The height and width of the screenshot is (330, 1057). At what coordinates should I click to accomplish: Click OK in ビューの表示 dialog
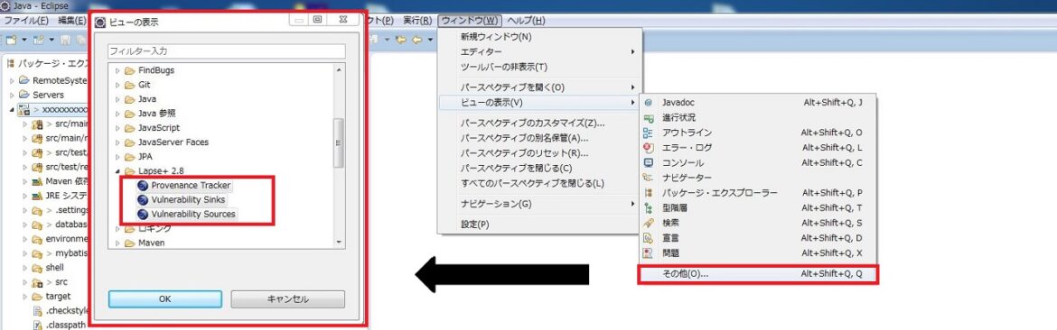[x=165, y=299]
